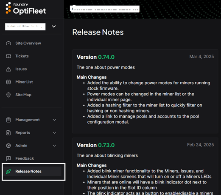This screenshot has width=221, height=195.
Task: Click the Admin gear icon
Action: pos(8,146)
